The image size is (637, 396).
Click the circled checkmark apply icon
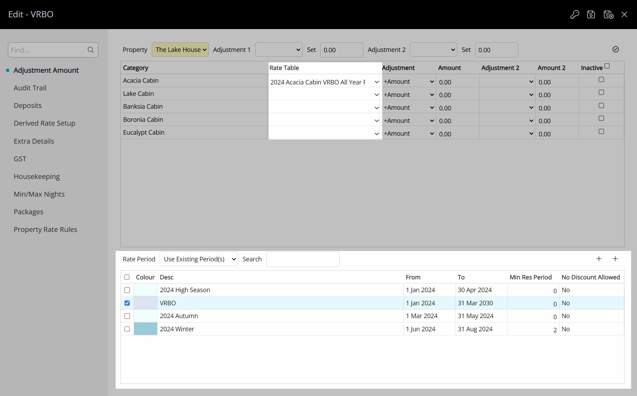(x=616, y=49)
